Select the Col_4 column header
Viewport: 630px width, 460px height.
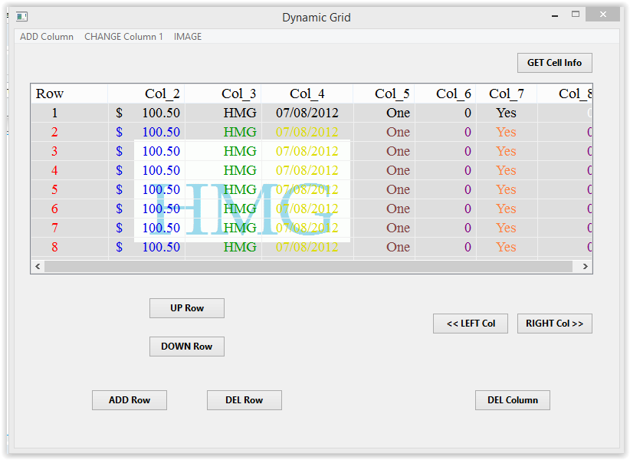point(307,94)
